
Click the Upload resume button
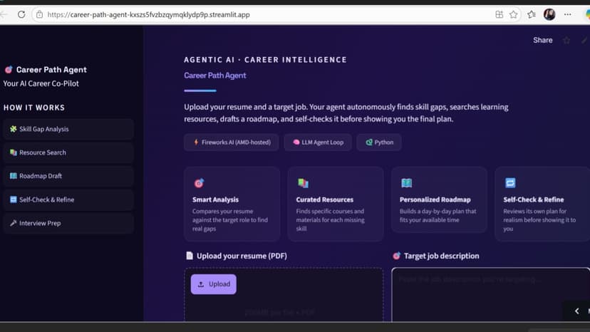213,284
